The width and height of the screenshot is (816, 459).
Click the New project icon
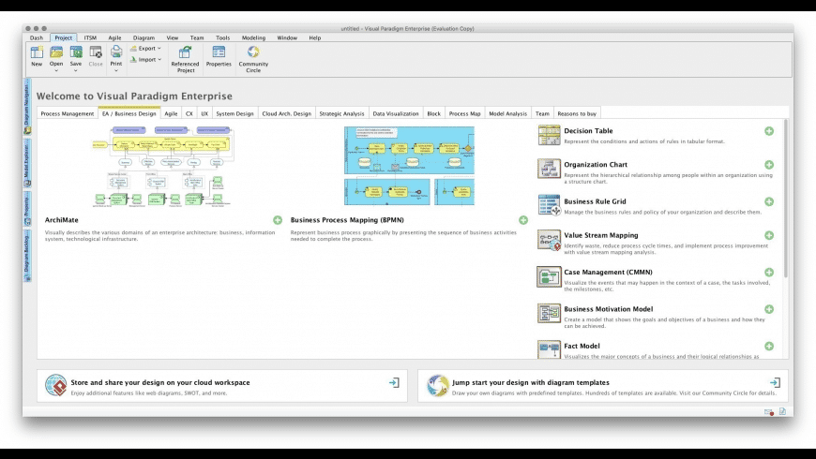coord(37,52)
